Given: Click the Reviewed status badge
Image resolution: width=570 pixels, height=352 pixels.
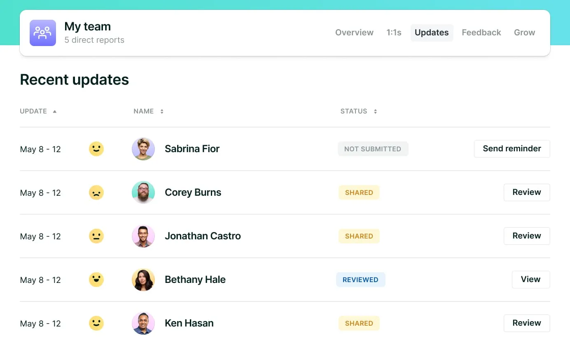Looking at the screenshot, I should click(x=360, y=280).
